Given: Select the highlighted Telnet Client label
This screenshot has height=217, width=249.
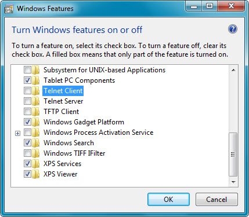Looking at the screenshot, I should (63, 91).
